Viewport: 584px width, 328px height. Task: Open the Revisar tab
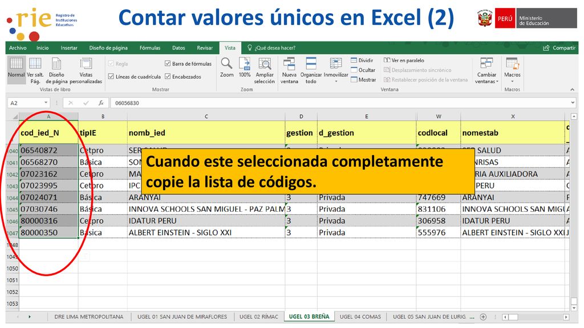point(205,48)
